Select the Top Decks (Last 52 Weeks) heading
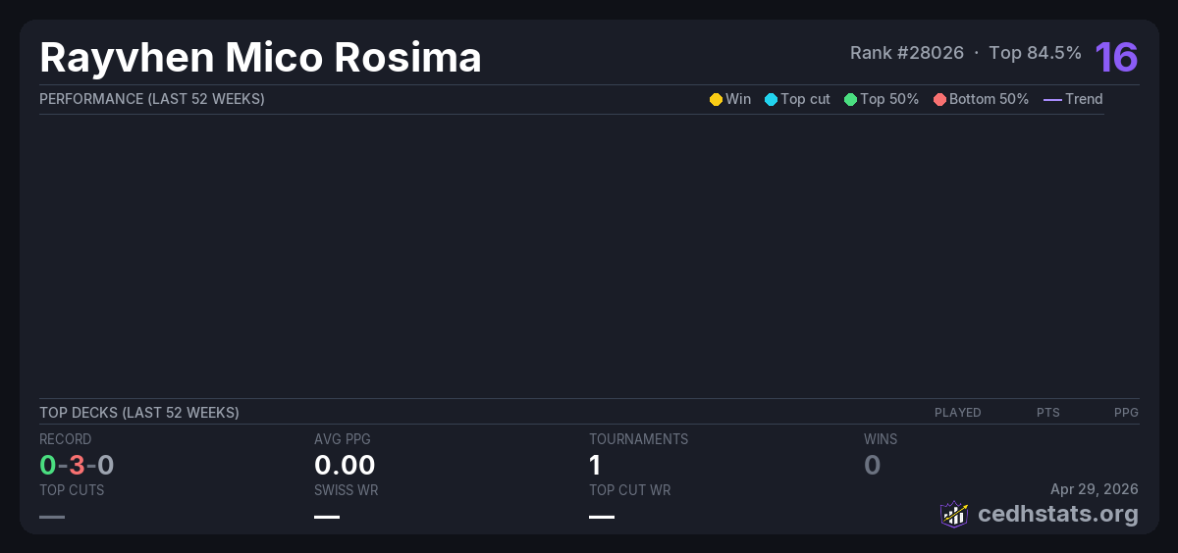This screenshot has height=553, width=1178. 138,413
